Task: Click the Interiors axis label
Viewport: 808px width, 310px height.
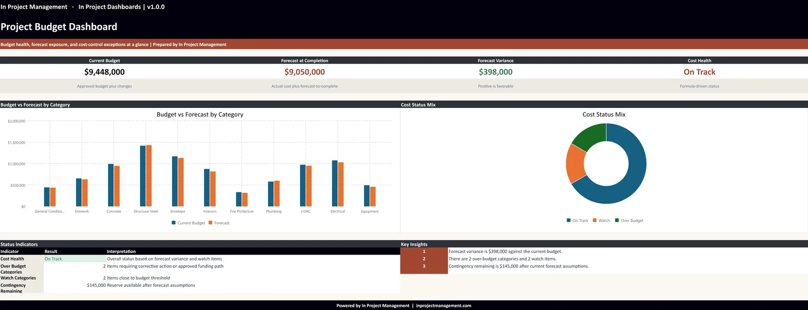Action: point(210,212)
